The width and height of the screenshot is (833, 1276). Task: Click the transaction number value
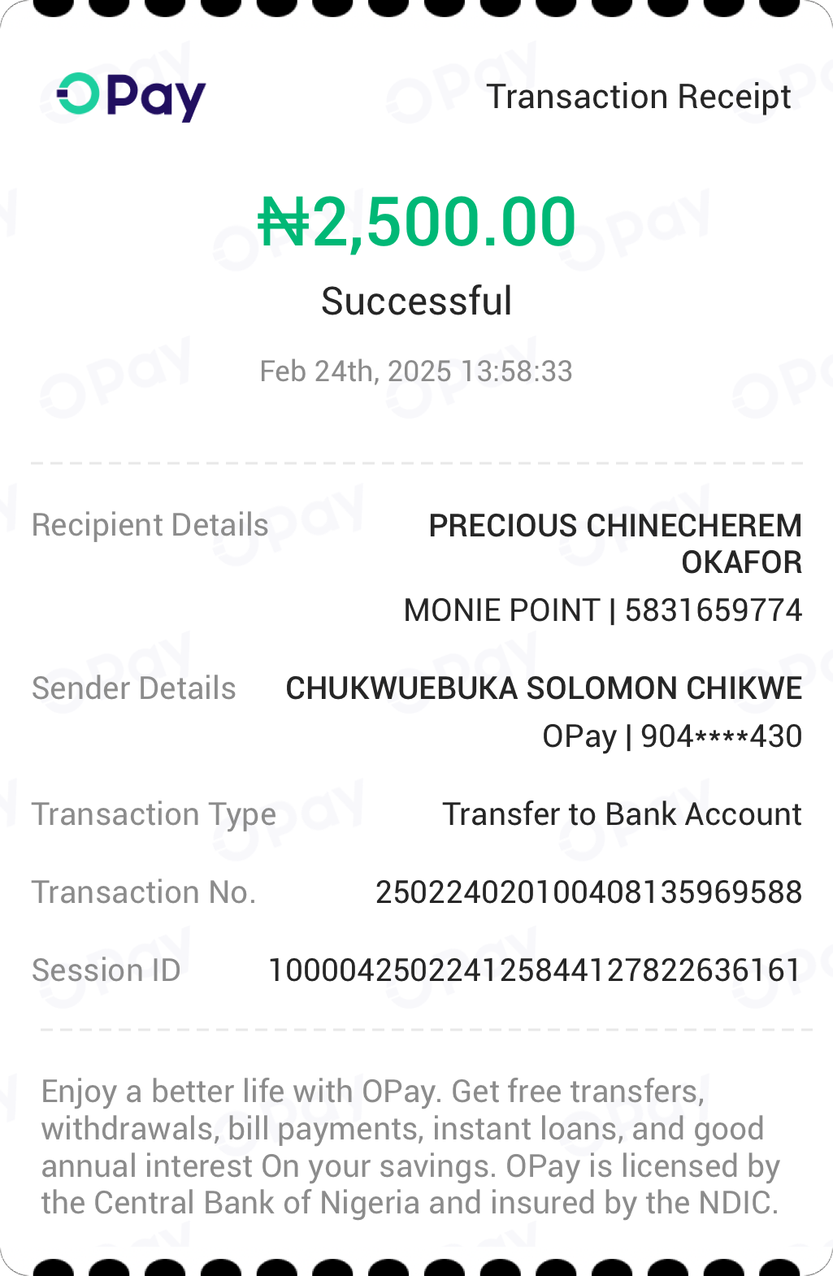(588, 892)
